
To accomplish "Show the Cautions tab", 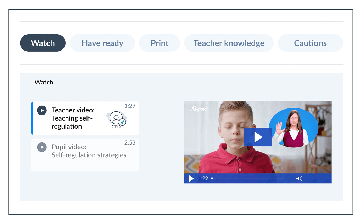I will click(310, 43).
